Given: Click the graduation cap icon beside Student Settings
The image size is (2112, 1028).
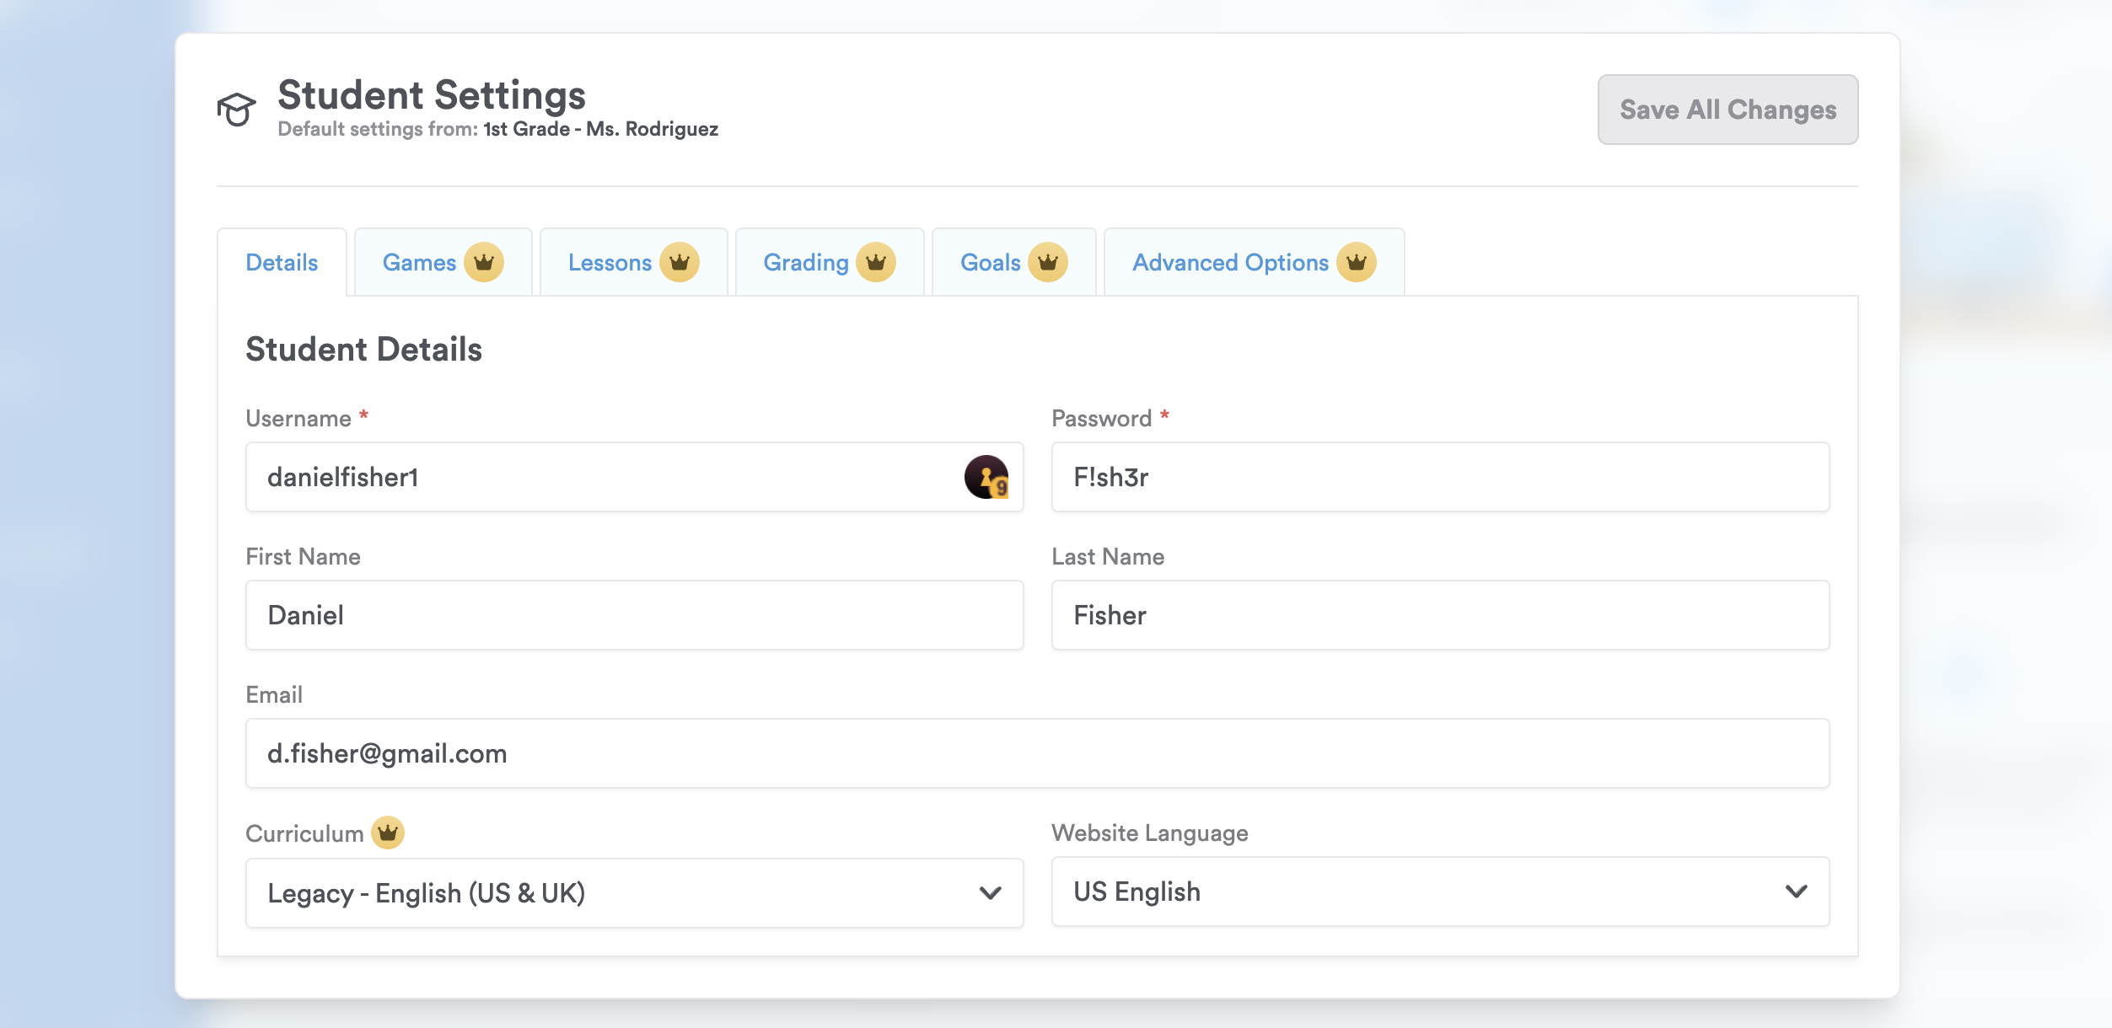Looking at the screenshot, I should pos(236,110).
